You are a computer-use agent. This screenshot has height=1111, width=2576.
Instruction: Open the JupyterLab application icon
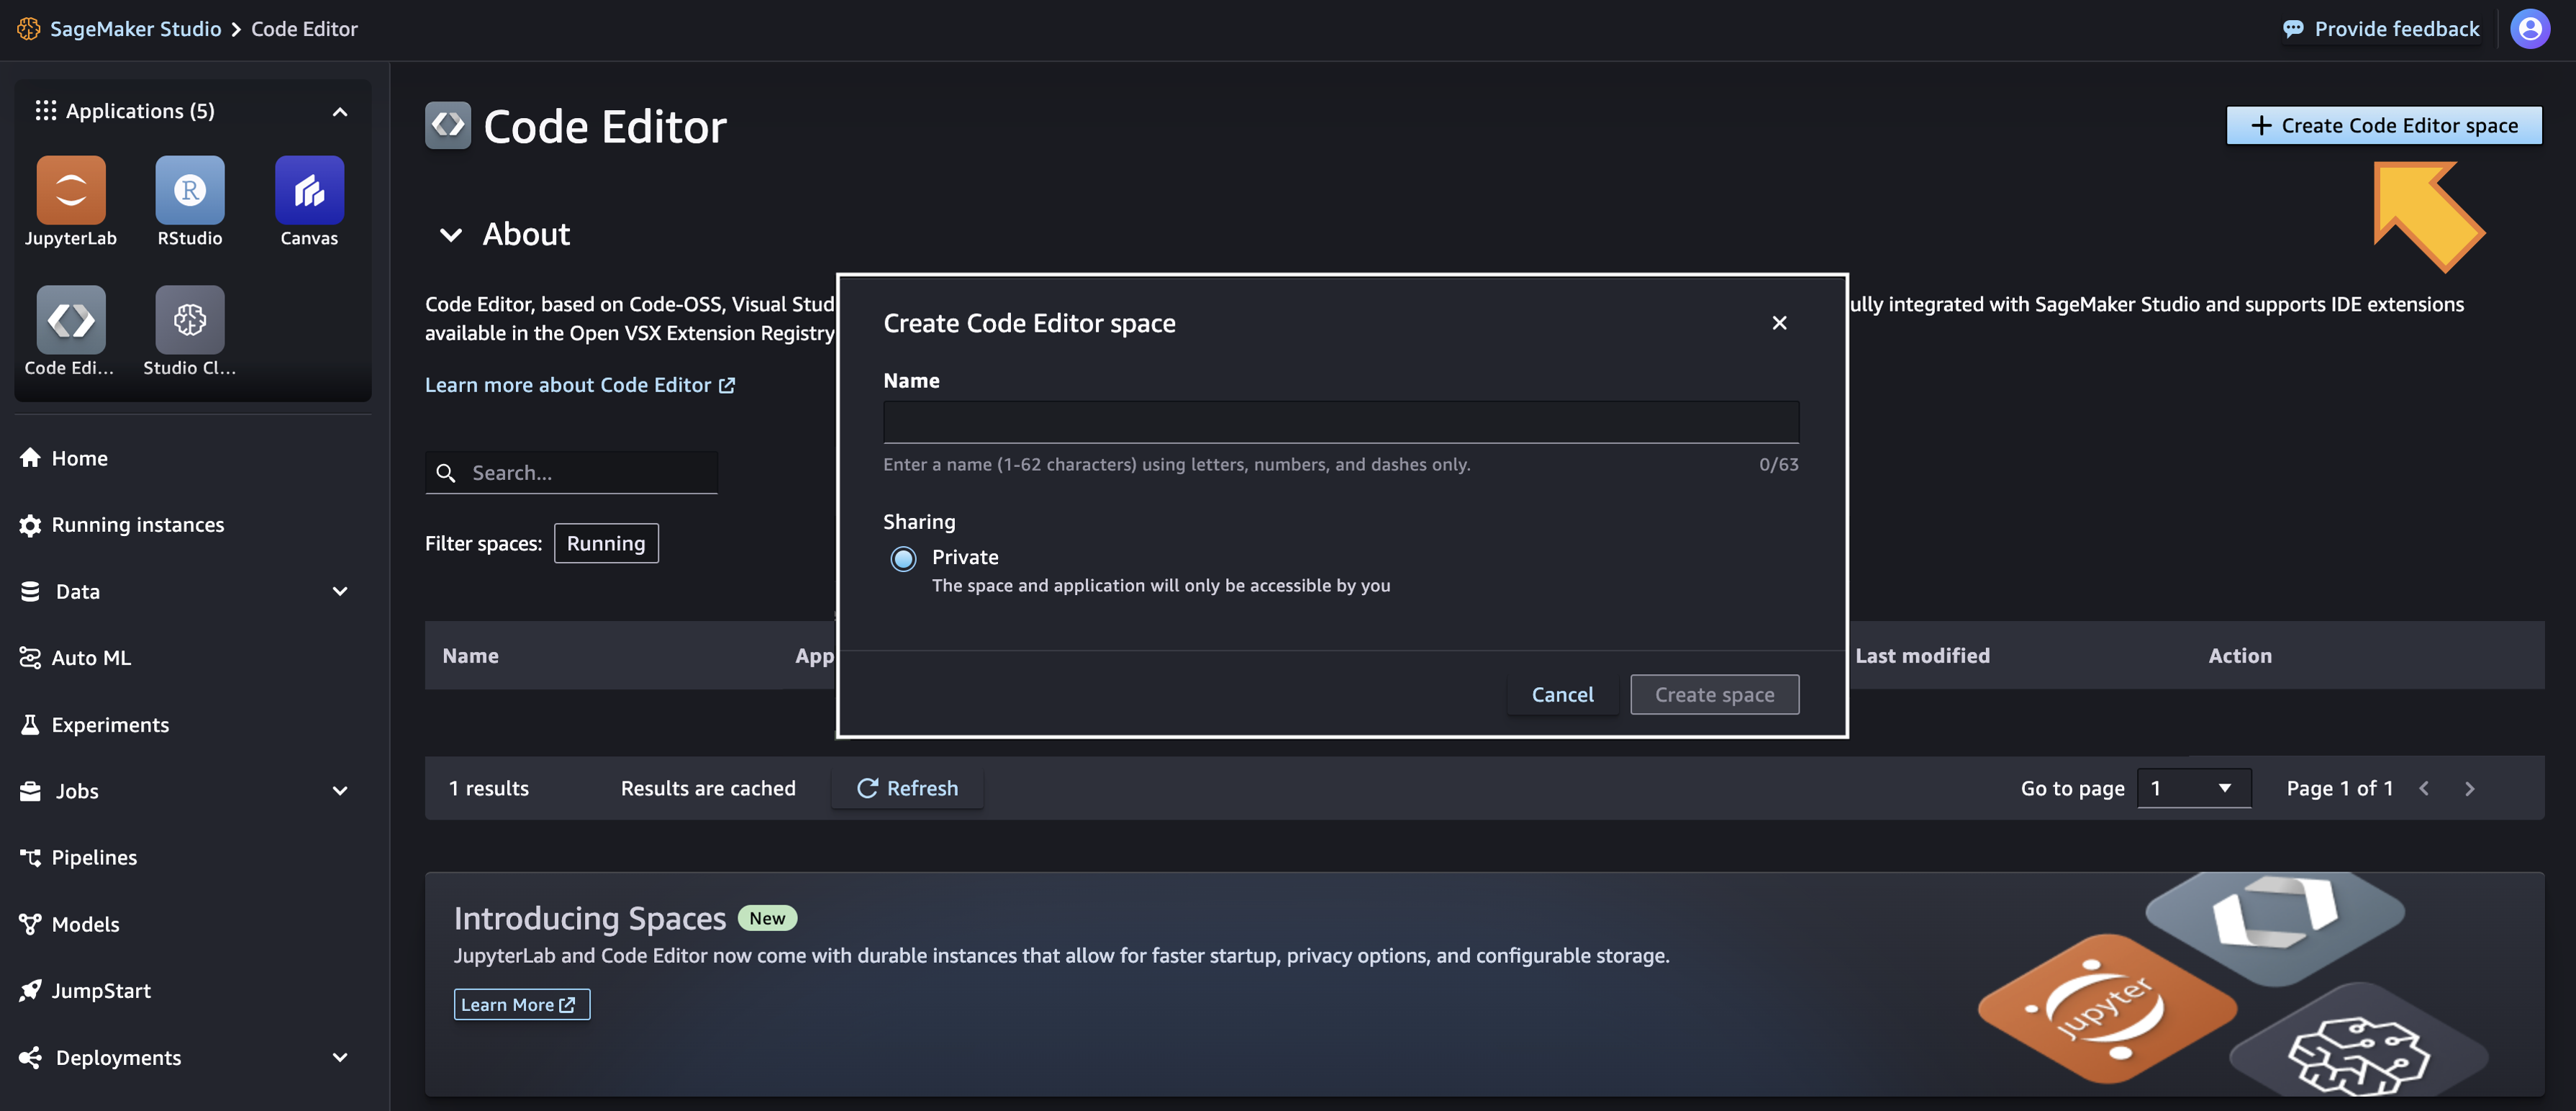[70, 190]
